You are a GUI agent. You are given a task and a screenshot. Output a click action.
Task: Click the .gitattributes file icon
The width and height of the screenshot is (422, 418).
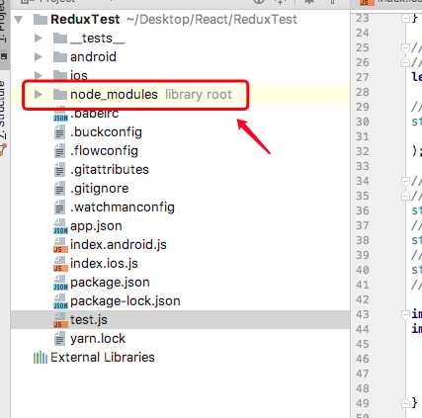tap(59, 170)
